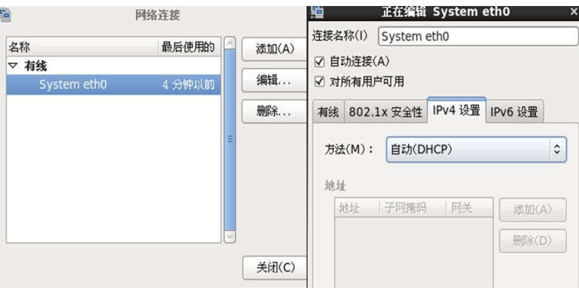Click the 删除... button
This screenshot has height=292, width=579.
click(x=274, y=111)
